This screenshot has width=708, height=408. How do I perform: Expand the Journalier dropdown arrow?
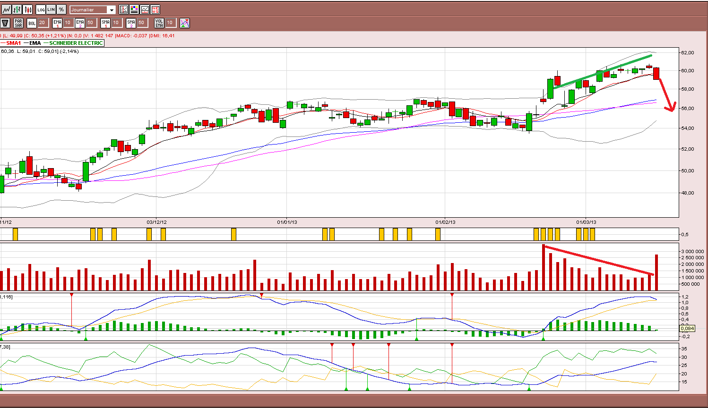112,10
